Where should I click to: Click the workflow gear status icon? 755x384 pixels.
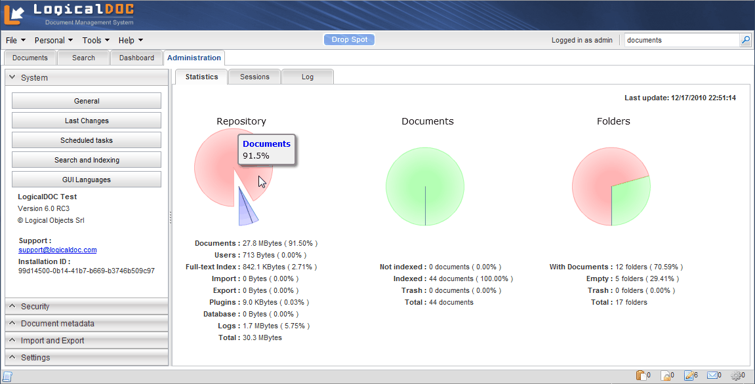pyautogui.click(x=736, y=375)
